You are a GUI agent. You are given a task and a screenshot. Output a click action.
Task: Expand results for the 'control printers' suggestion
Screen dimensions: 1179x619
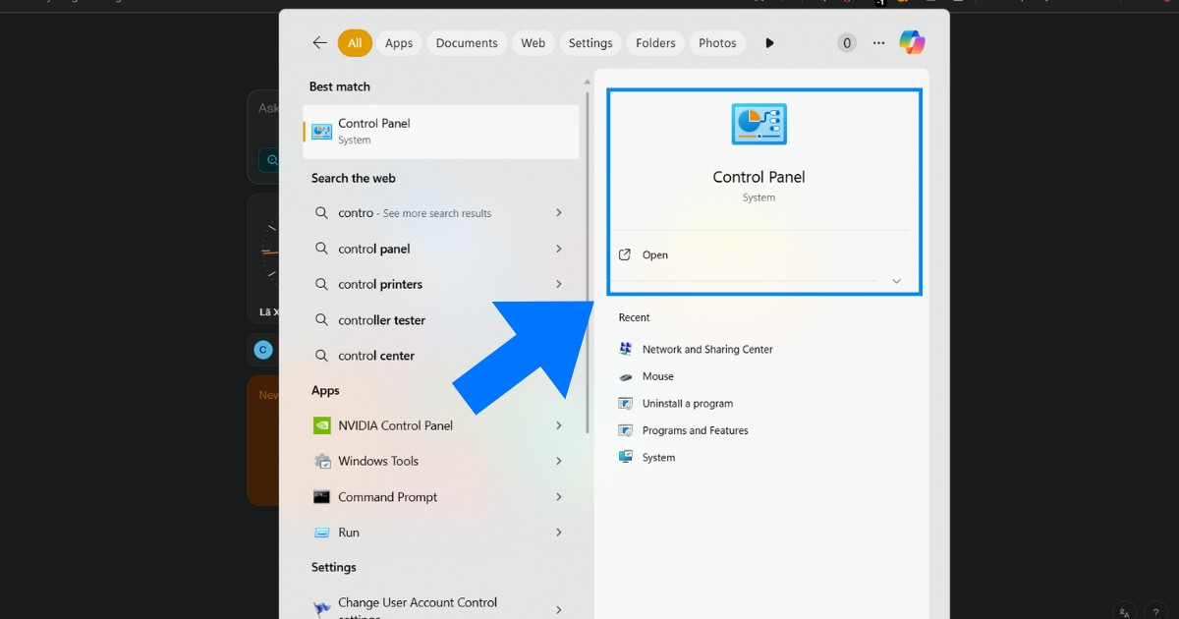pyautogui.click(x=559, y=284)
